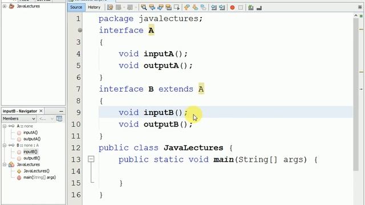Collapse the B :: none : A node
This screenshot has width=365, height=205.
5,145
